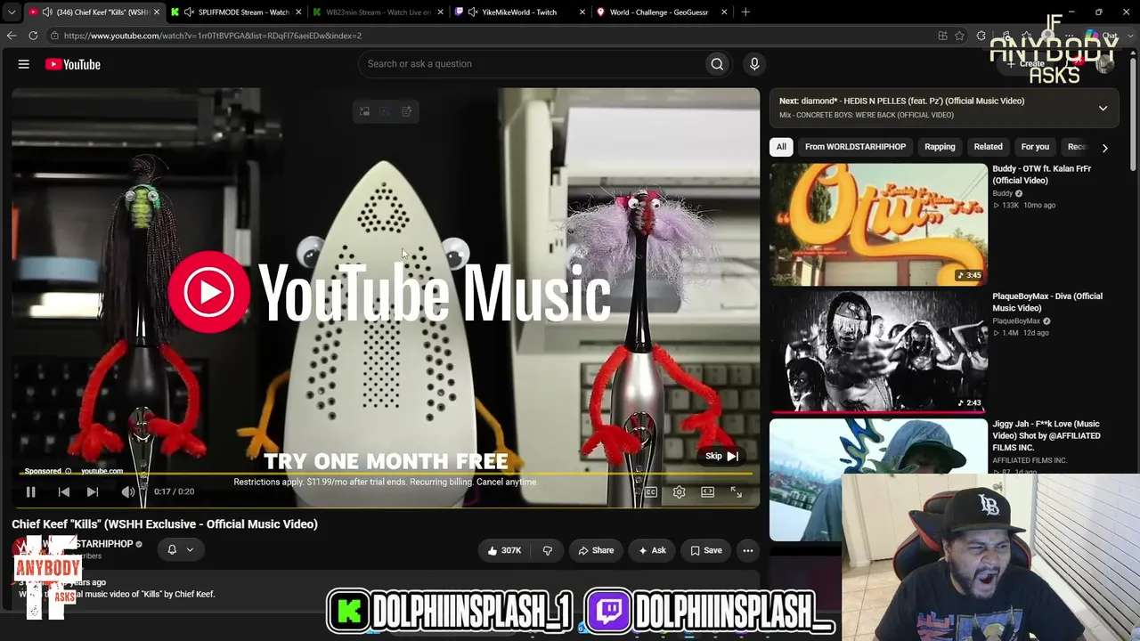Screen dimensions: 1140x641
Task: Like the Chief Keef Kills video
Action: [504, 550]
